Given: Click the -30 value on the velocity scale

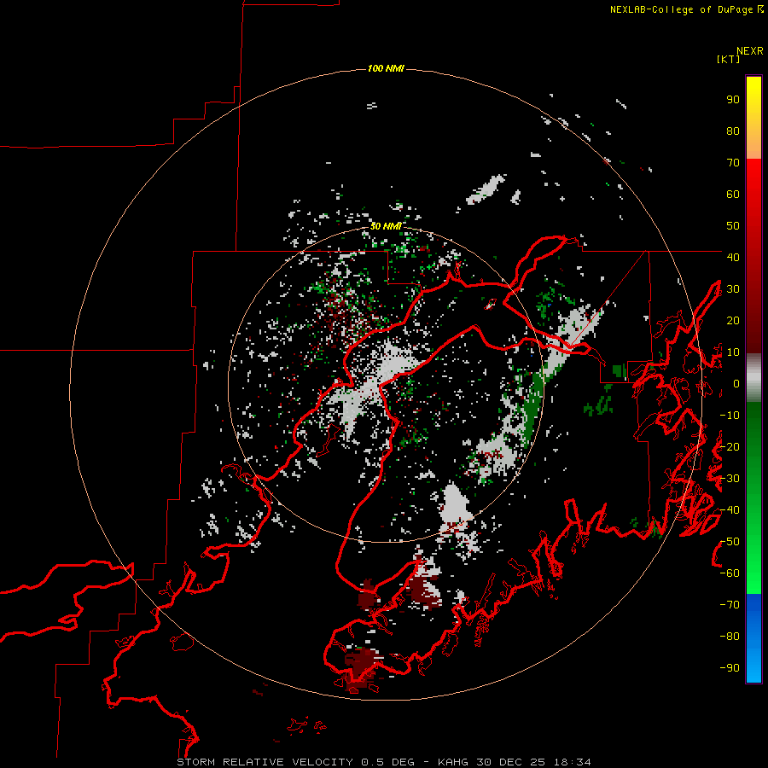Looking at the screenshot, I should click(730, 479).
